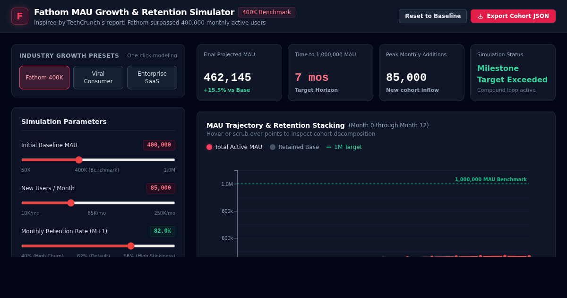Click the 1.0M y-axis label
567x298 pixels.
(227, 184)
